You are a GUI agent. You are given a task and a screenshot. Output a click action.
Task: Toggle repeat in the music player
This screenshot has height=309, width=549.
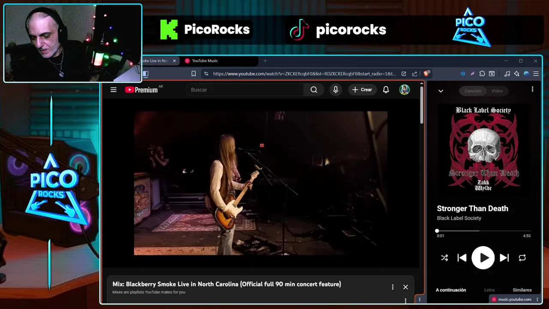[x=522, y=258]
